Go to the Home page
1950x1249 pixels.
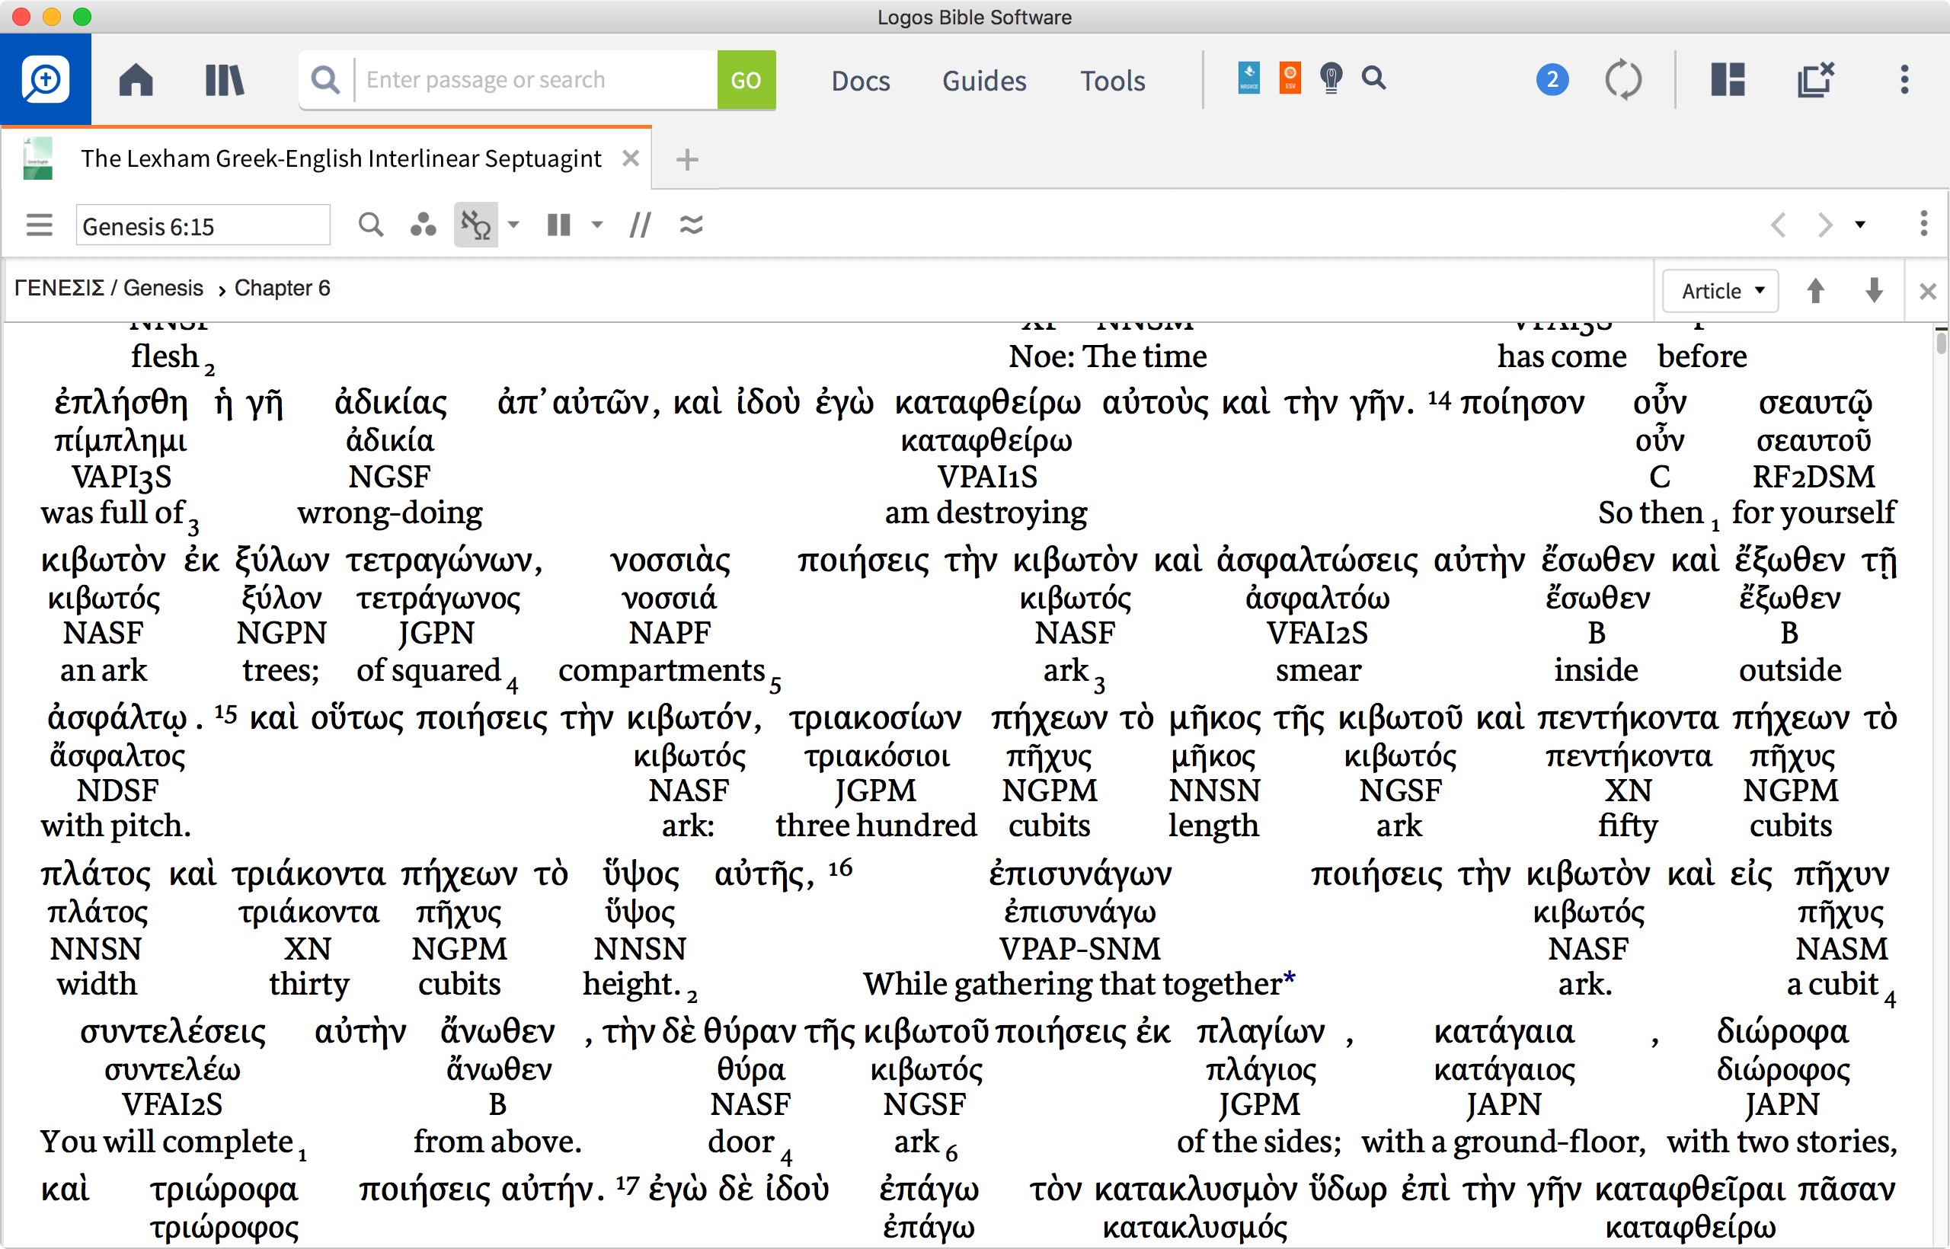(x=136, y=80)
